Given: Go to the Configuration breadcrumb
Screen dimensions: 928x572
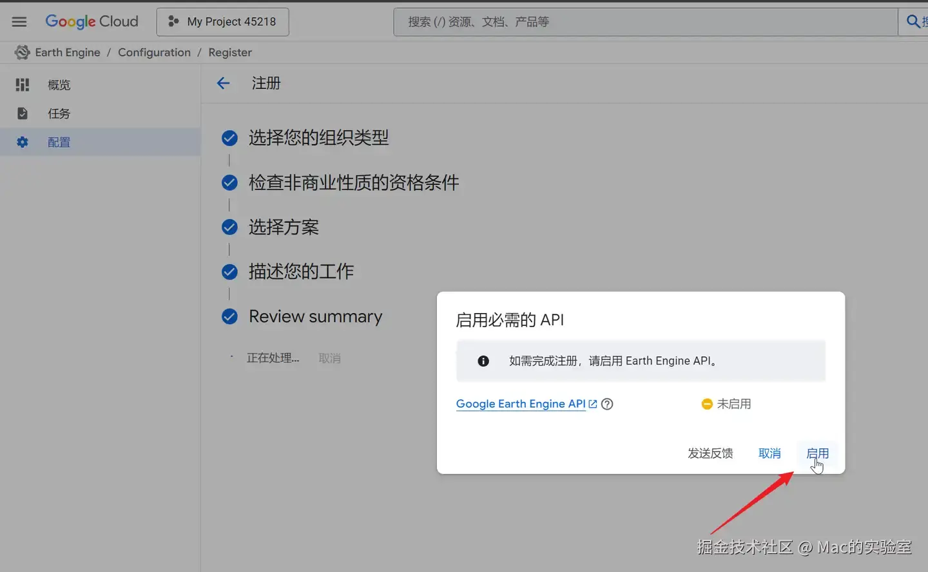Looking at the screenshot, I should [x=154, y=52].
